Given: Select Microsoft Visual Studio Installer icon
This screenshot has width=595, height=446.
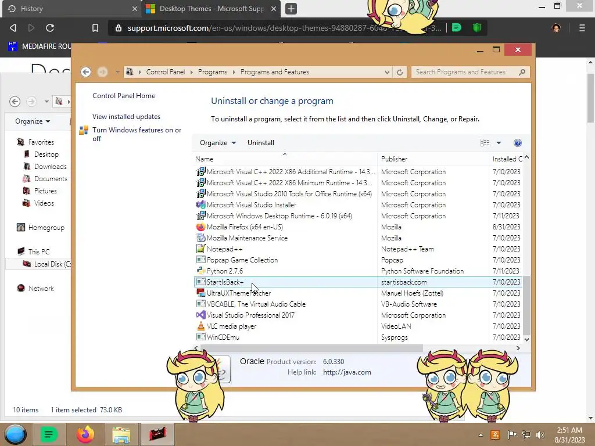Looking at the screenshot, I should click(x=200, y=205).
